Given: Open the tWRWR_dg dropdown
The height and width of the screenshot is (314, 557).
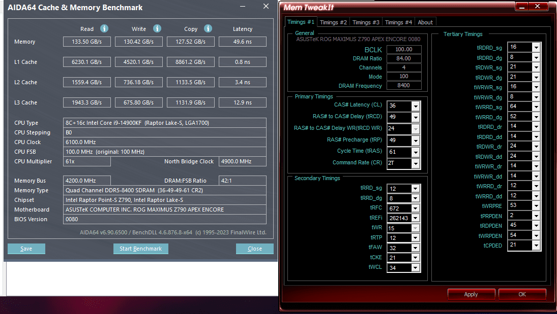Looking at the screenshot, I should coord(536,97).
